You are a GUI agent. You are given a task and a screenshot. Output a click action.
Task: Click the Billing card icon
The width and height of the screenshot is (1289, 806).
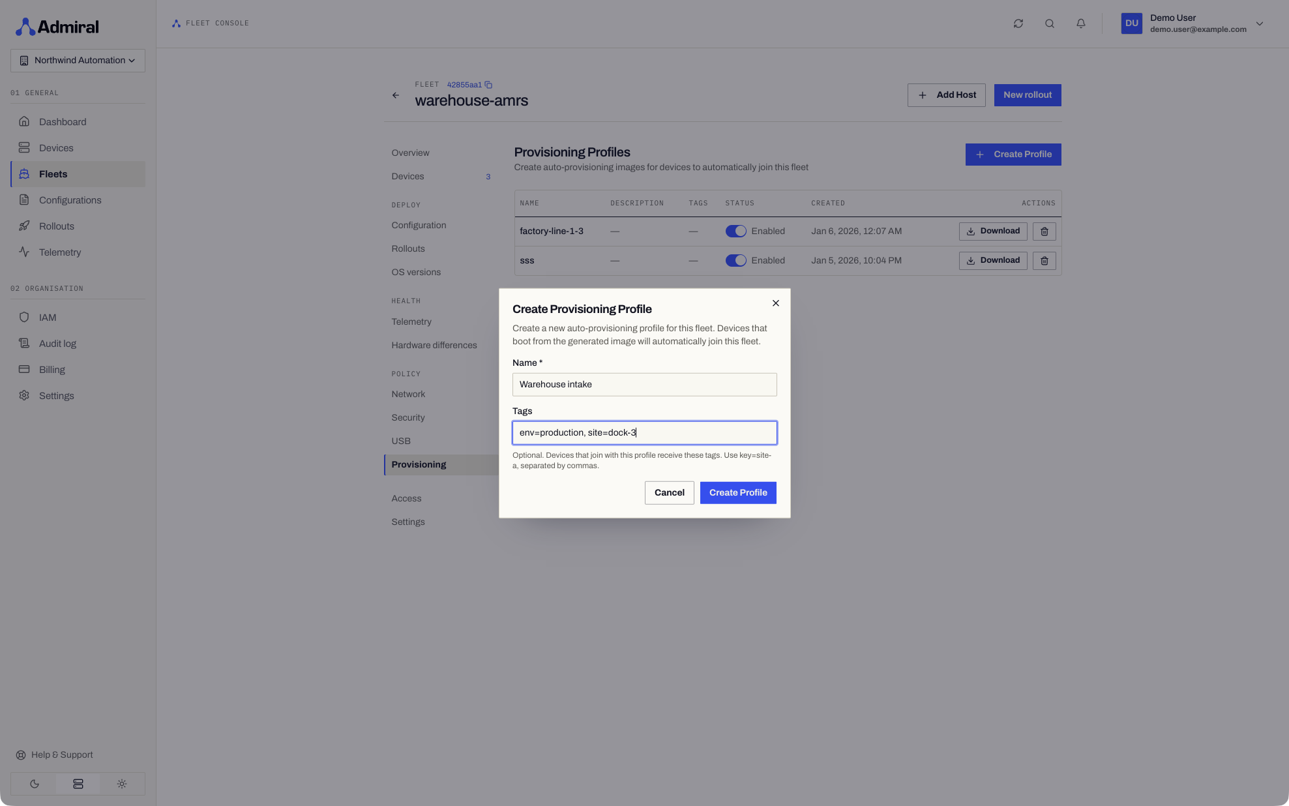(24, 370)
